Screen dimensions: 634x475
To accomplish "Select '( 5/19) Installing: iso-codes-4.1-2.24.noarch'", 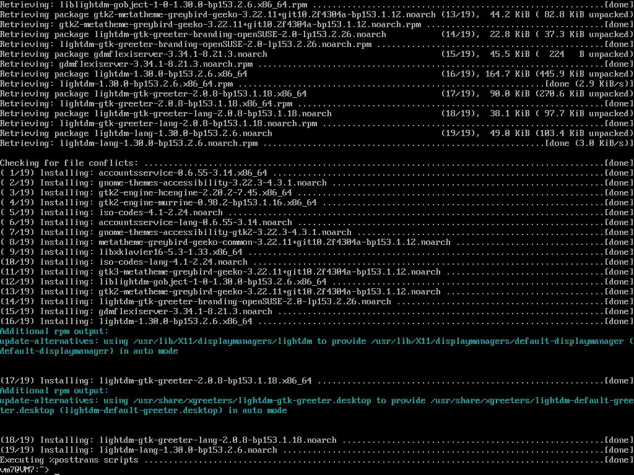I will tap(111, 213).
